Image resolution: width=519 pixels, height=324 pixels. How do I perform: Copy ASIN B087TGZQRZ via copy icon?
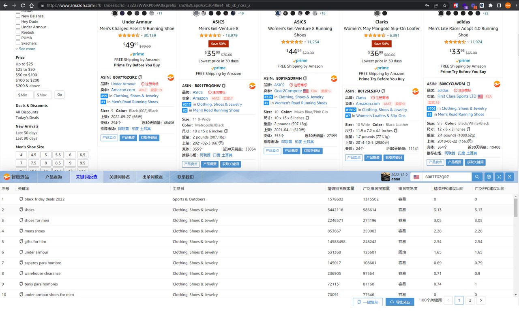pyautogui.click(x=140, y=77)
